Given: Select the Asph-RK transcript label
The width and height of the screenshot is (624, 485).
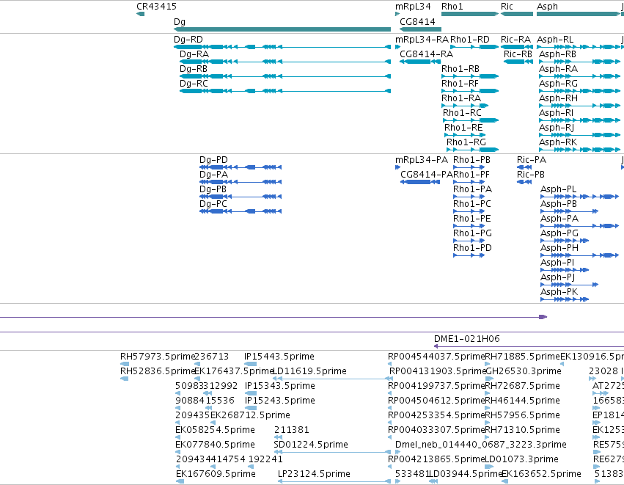Looking at the screenshot, I should (x=558, y=142).
